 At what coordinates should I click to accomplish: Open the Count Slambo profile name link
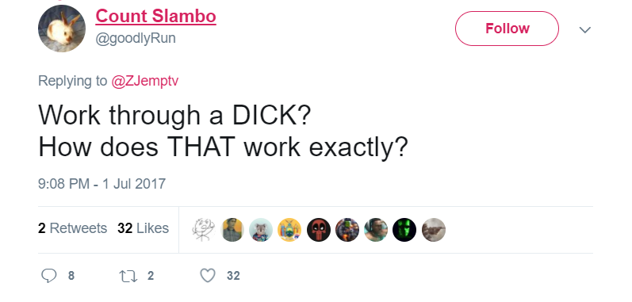point(155,17)
